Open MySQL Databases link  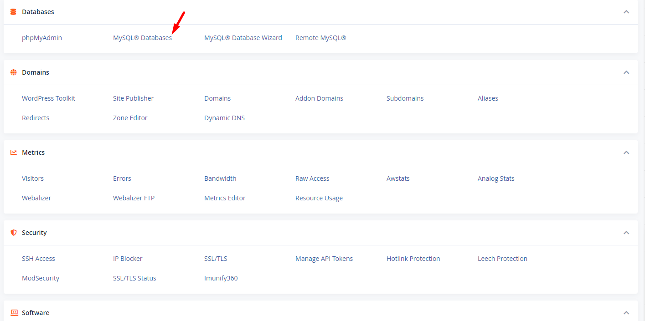142,38
